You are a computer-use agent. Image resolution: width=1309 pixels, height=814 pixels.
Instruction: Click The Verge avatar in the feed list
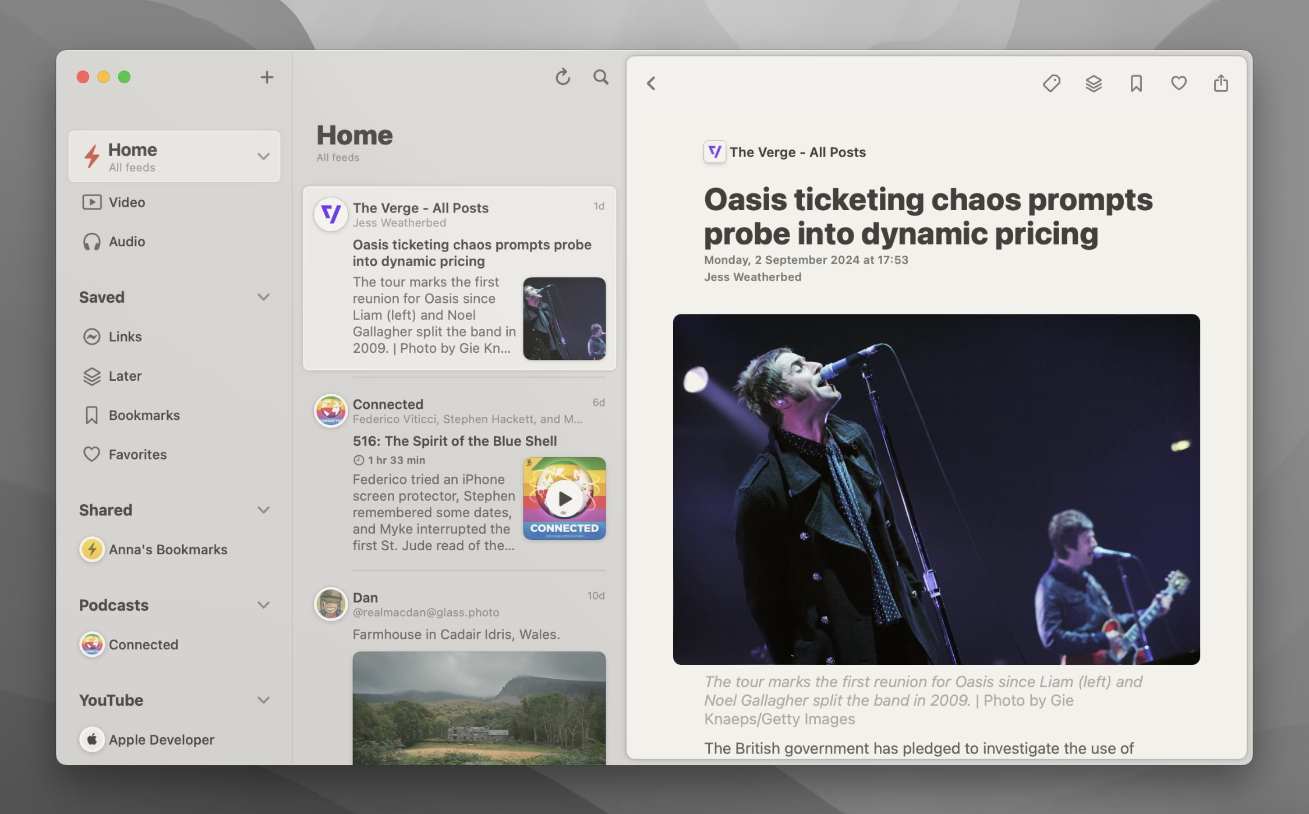331,214
